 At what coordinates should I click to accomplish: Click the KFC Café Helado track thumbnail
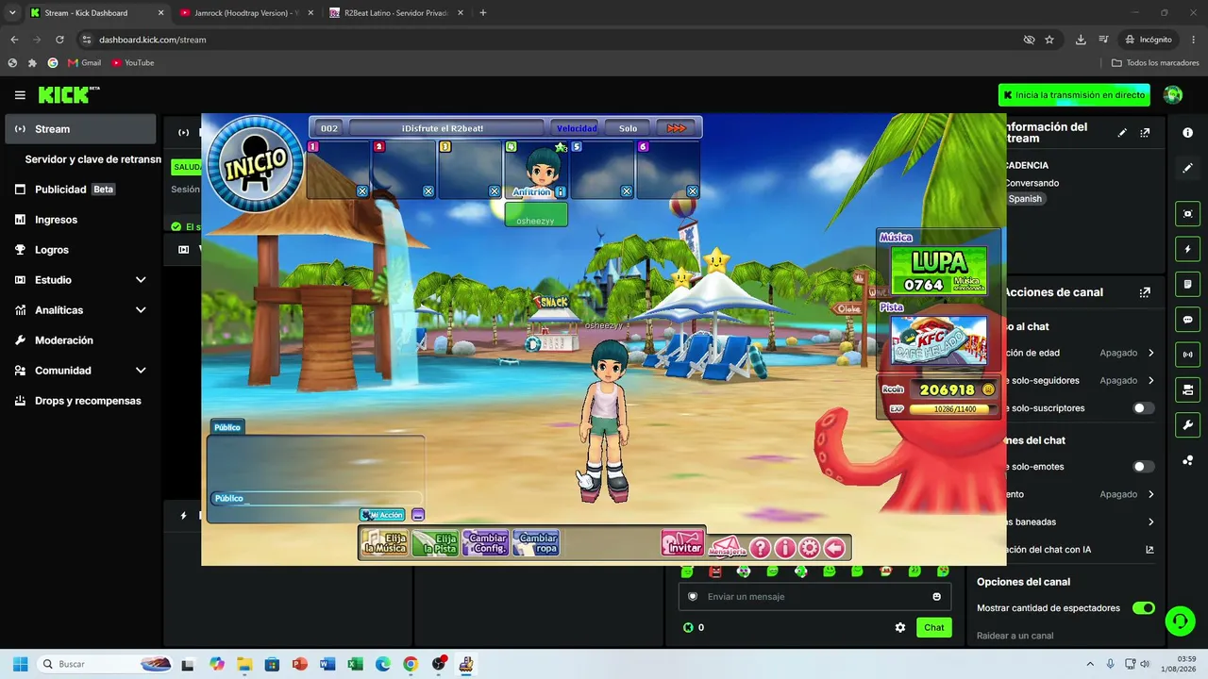(x=939, y=340)
